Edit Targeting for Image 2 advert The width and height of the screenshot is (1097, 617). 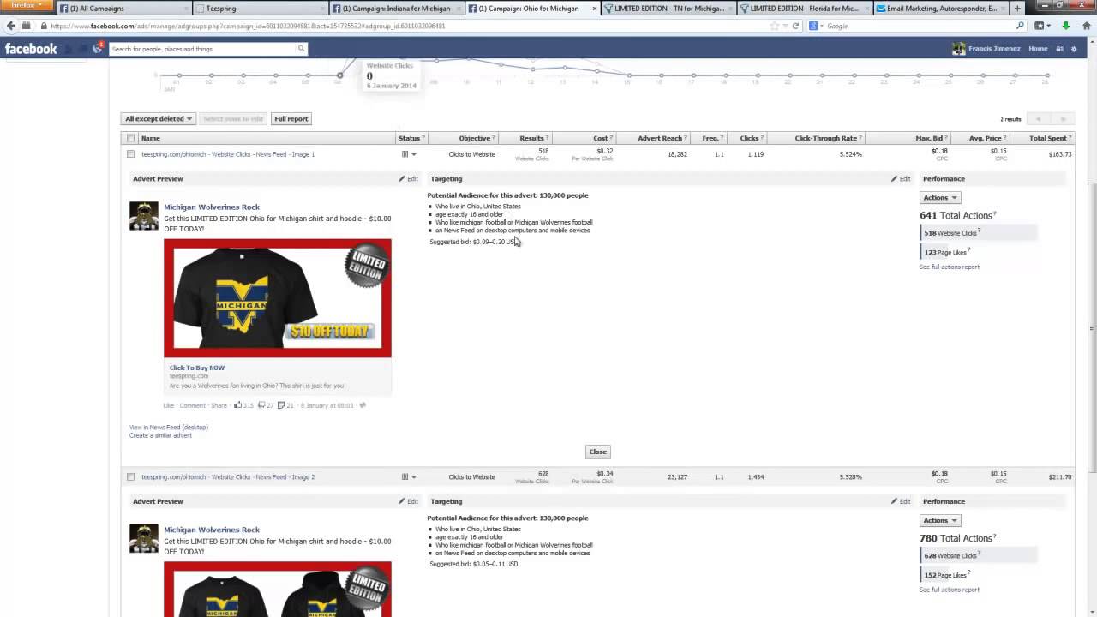click(901, 501)
